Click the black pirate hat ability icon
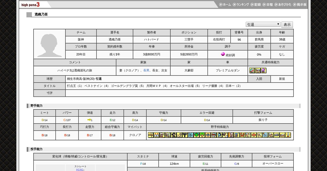Screen dimensions: 327x171 [x=174, y=135]
